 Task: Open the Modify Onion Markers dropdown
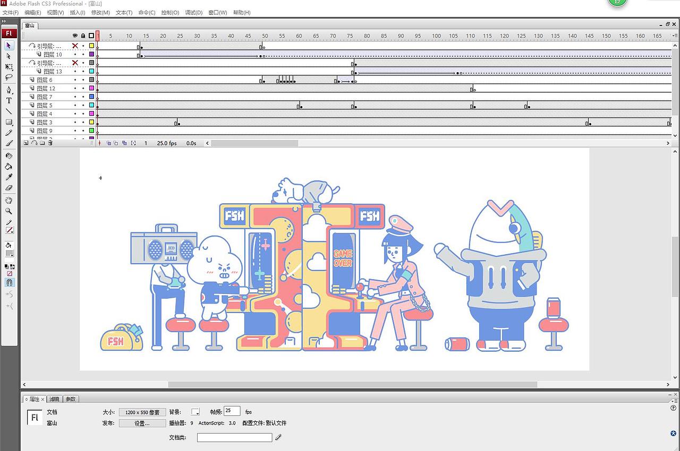[x=133, y=143]
